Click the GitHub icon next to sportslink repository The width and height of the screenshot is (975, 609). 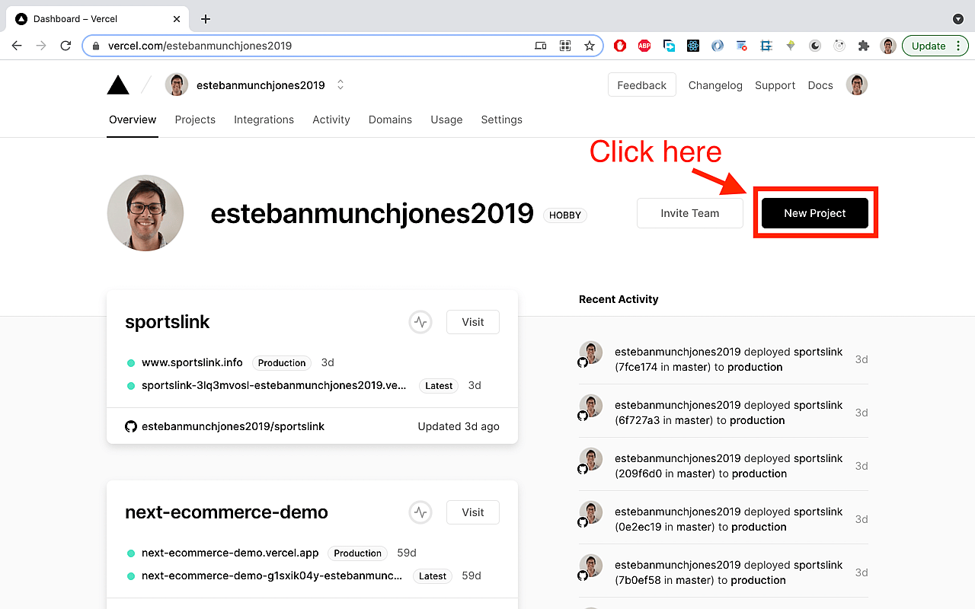[130, 426]
